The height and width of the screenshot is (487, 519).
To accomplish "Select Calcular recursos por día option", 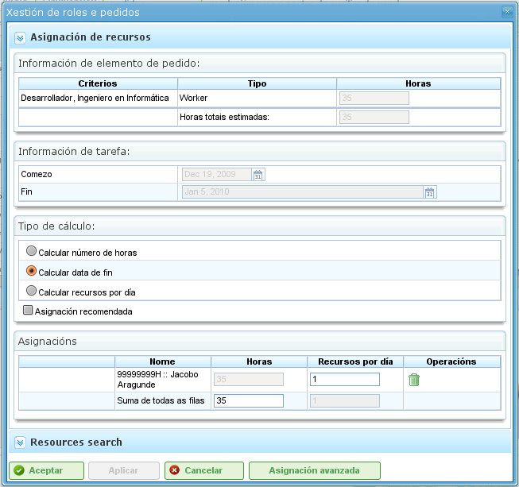I will pos(32,292).
